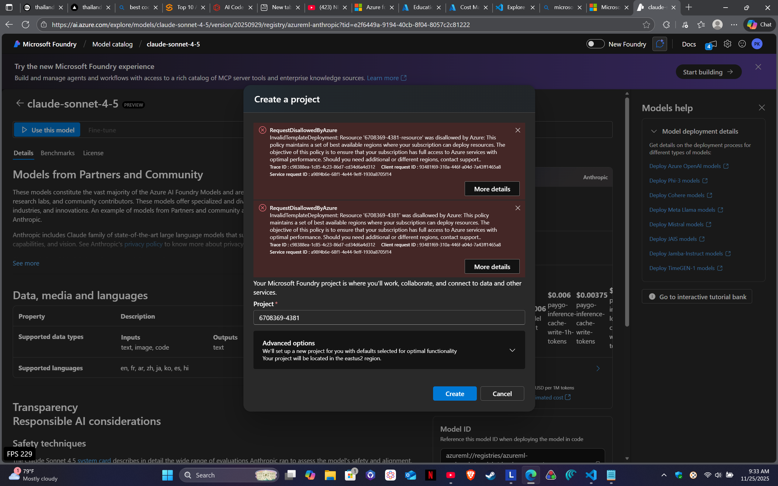The height and width of the screenshot is (486, 778).
Task: Open the settings gear in Foundry header
Action: tap(728, 44)
